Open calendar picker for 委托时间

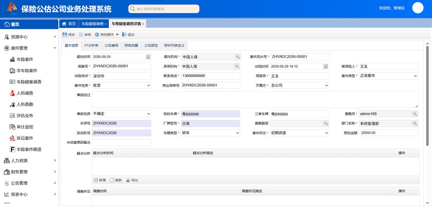pyautogui.click(x=148, y=57)
